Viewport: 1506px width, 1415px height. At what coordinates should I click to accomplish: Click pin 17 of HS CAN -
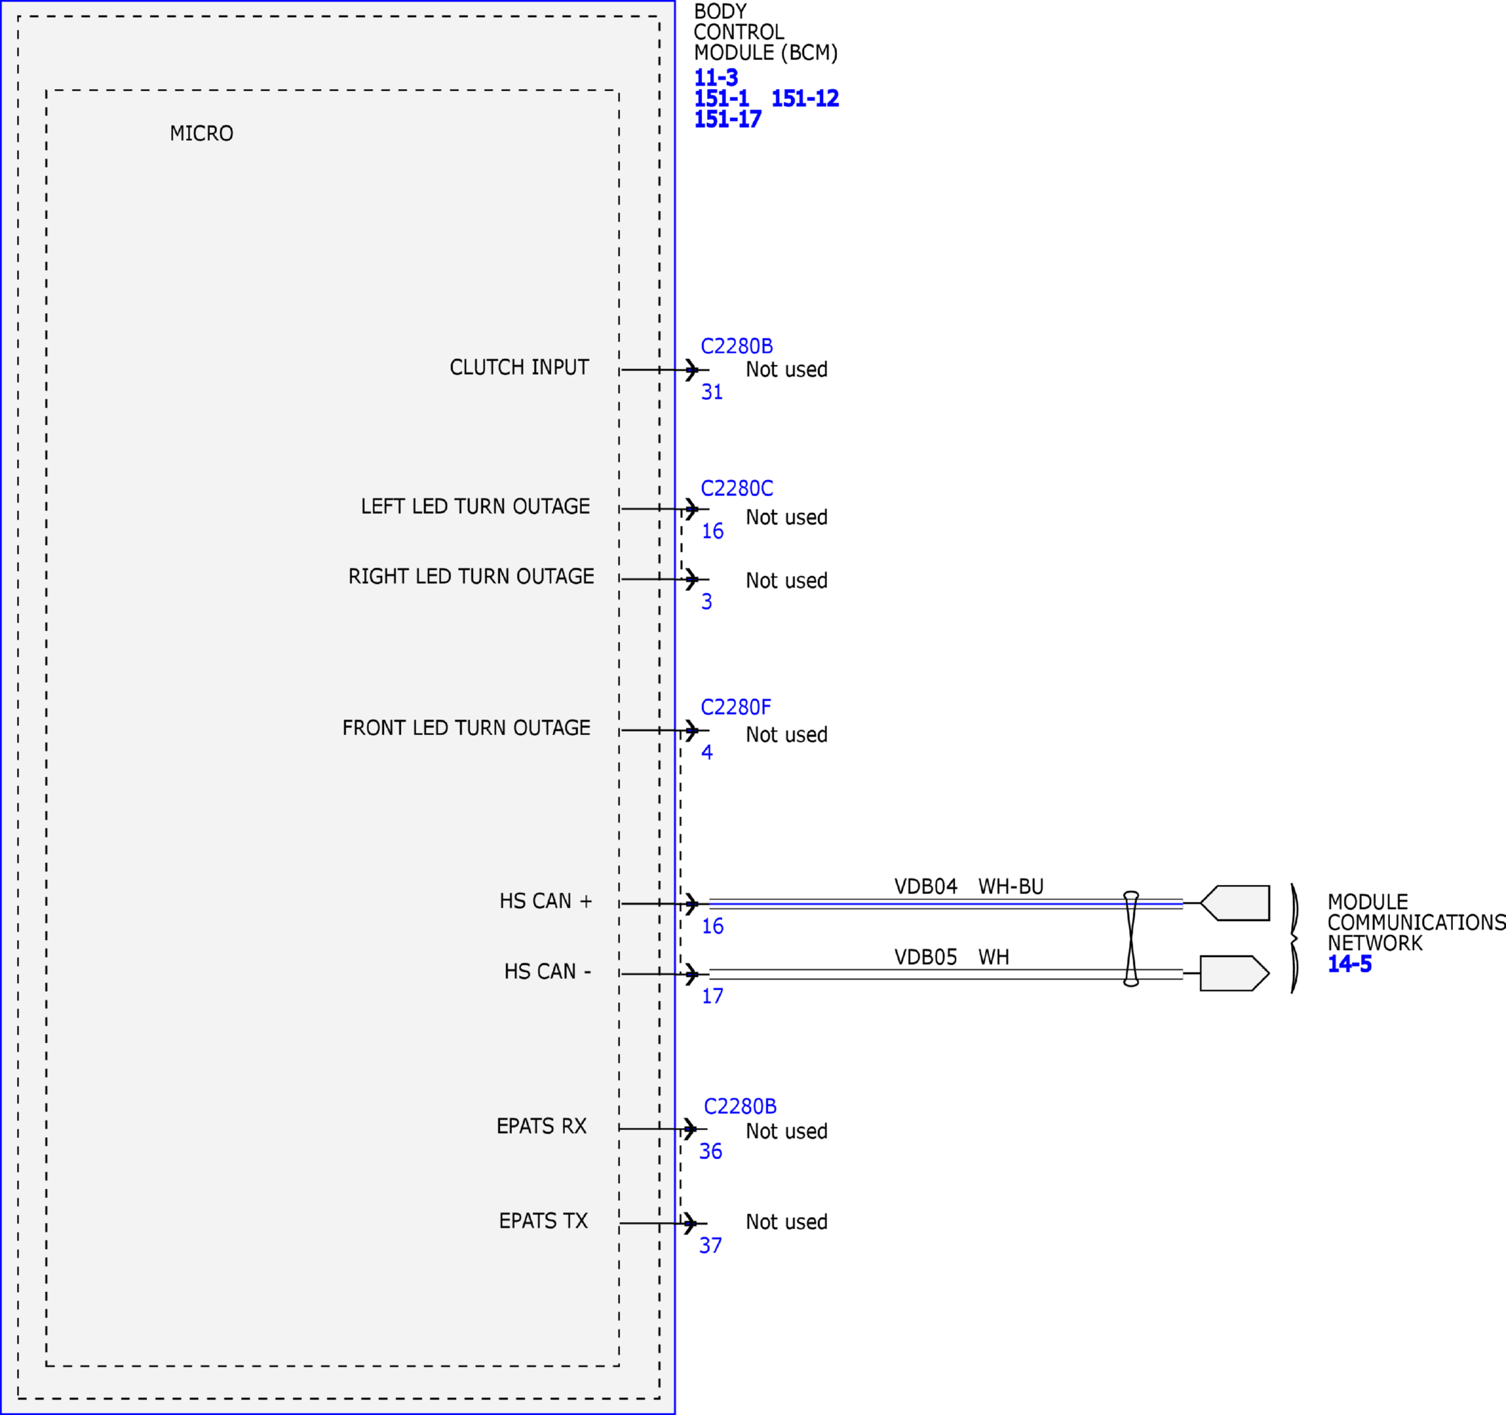pos(712,996)
